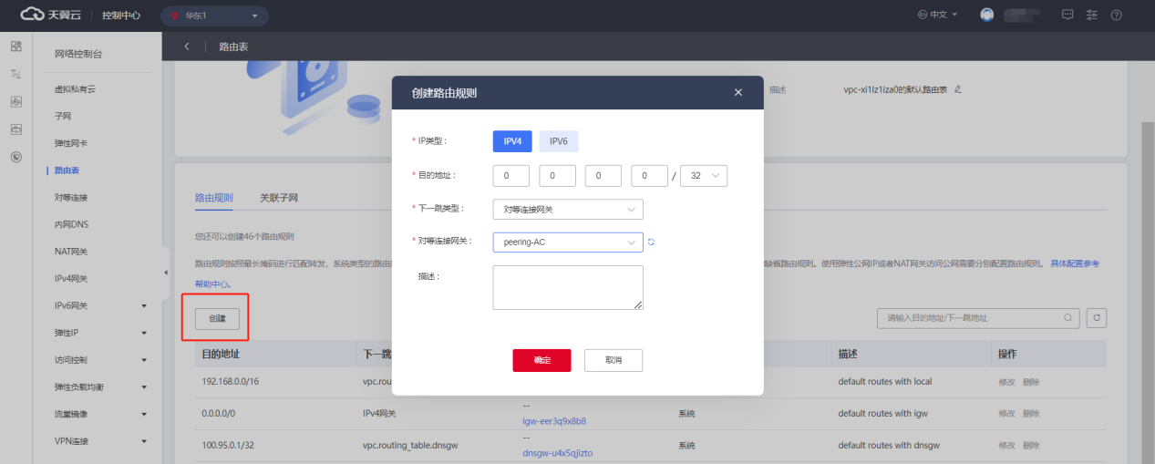Viewport: 1155px width, 464px height.
Task: Open the top grid icon in left rail
Action: click(x=15, y=46)
